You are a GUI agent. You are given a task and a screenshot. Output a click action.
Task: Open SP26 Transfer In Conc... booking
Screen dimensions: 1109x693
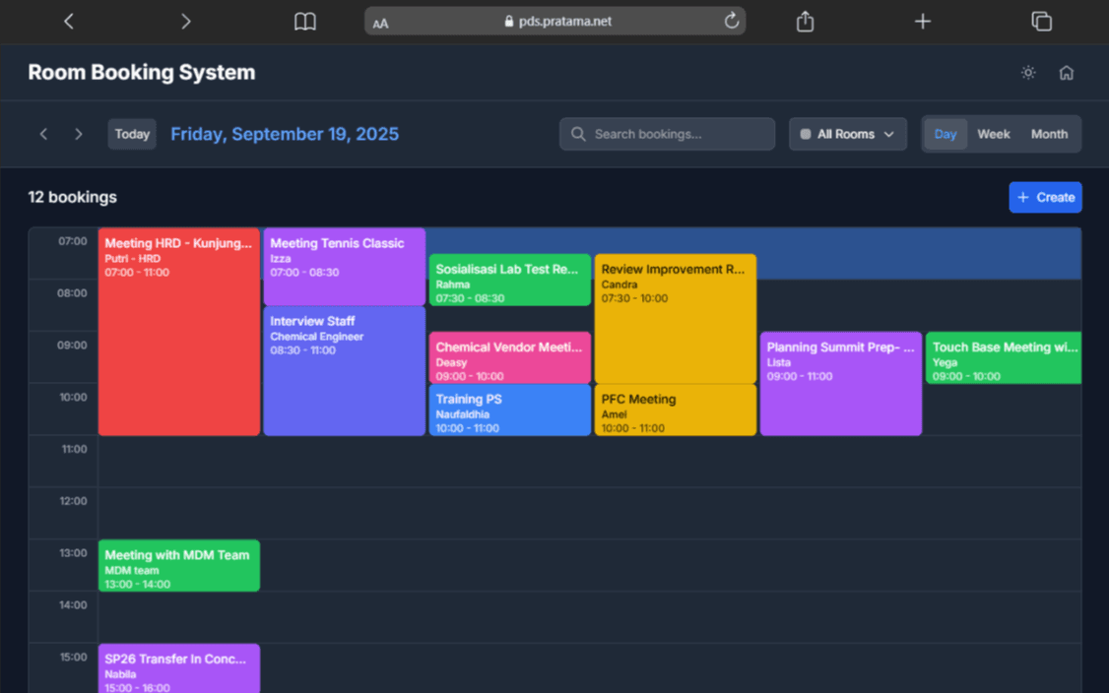coord(179,668)
